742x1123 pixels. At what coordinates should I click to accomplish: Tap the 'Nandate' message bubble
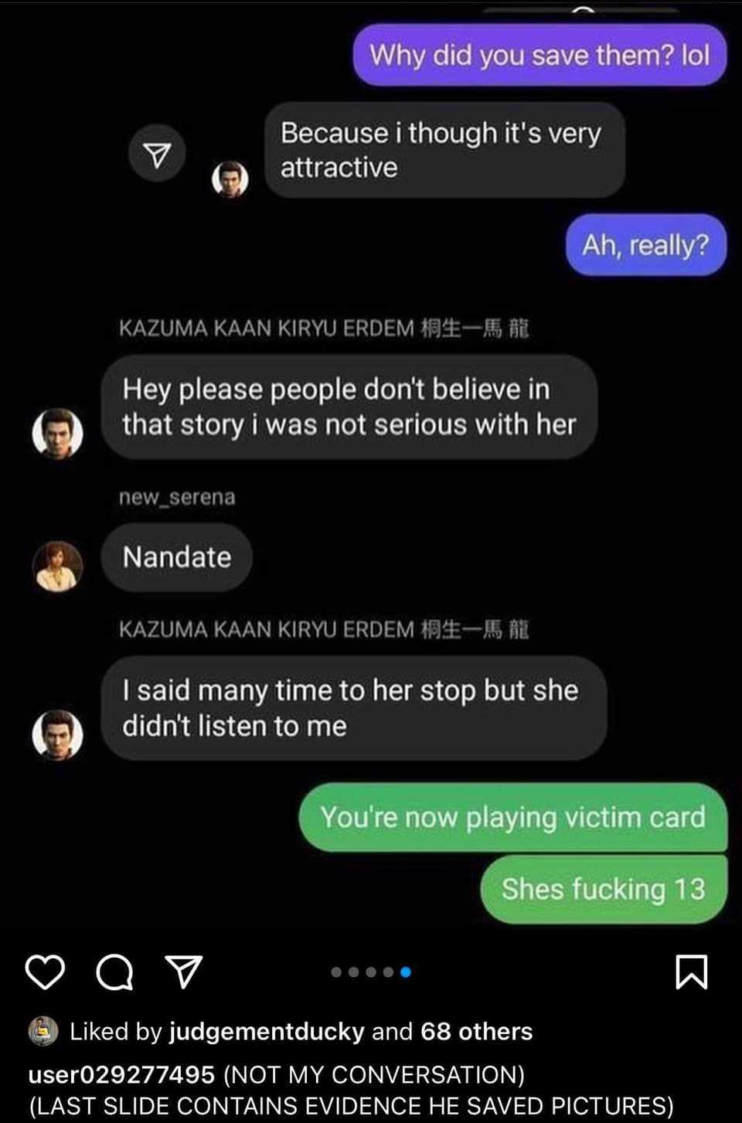[x=177, y=557]
